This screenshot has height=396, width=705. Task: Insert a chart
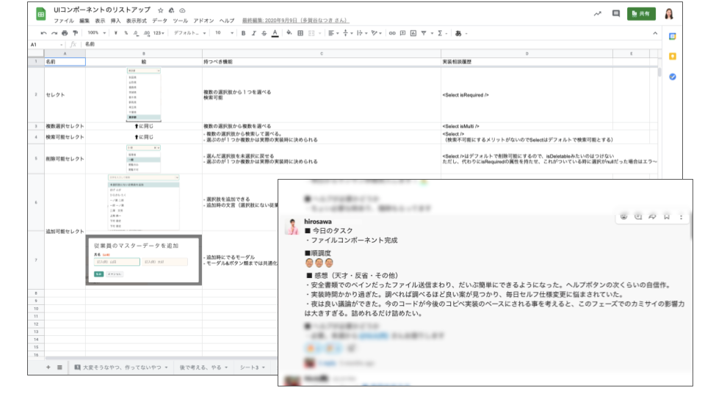pyautogui.click(x=413, y=33)
